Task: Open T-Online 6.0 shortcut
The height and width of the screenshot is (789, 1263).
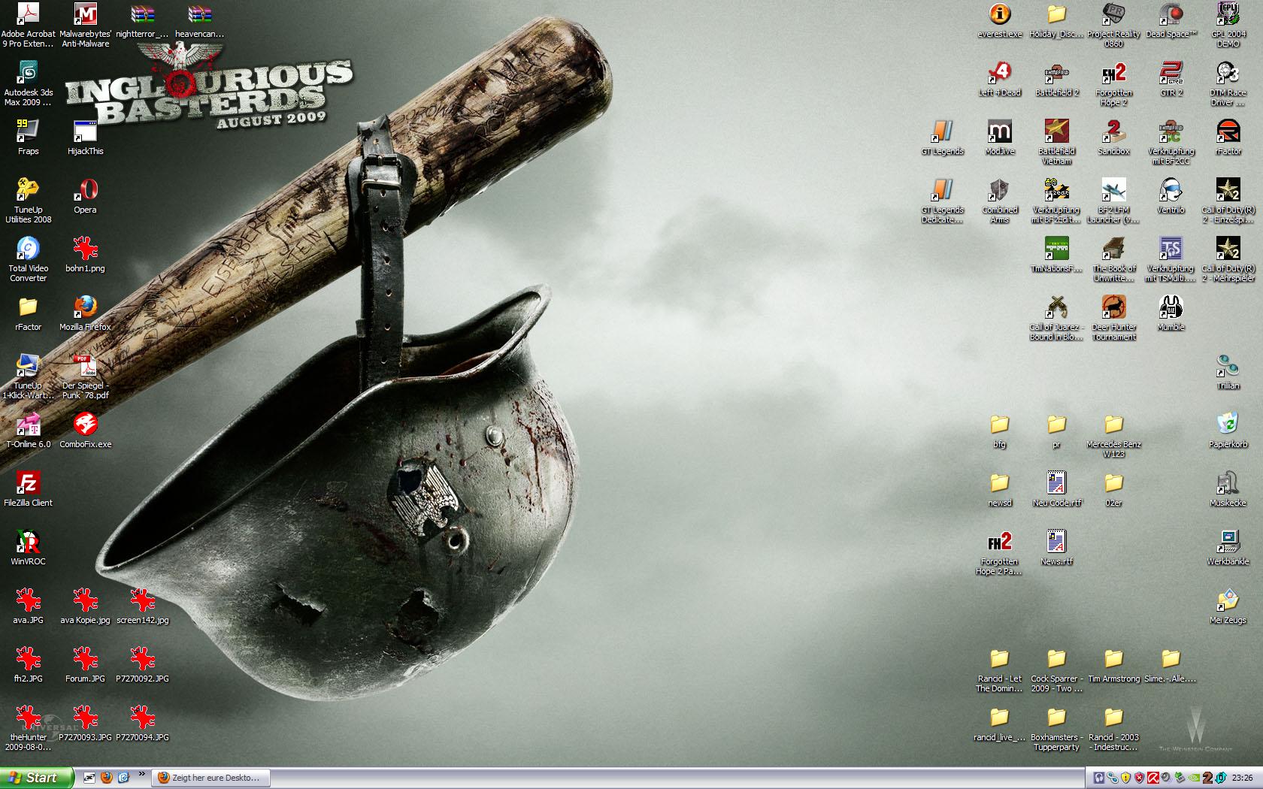Action: click(x=28, y=431)
